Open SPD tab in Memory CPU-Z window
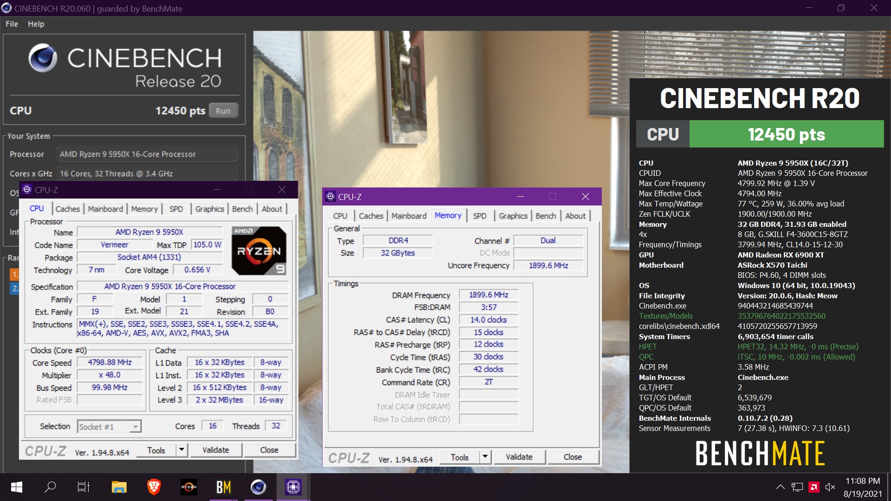The image size is (891, 501). (479, 216)
